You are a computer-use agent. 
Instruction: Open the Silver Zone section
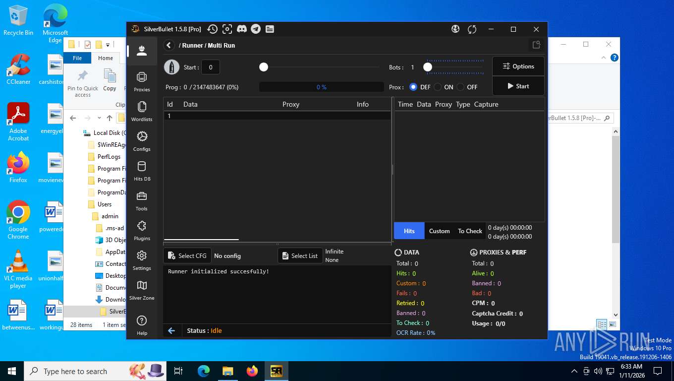(142, 290)
